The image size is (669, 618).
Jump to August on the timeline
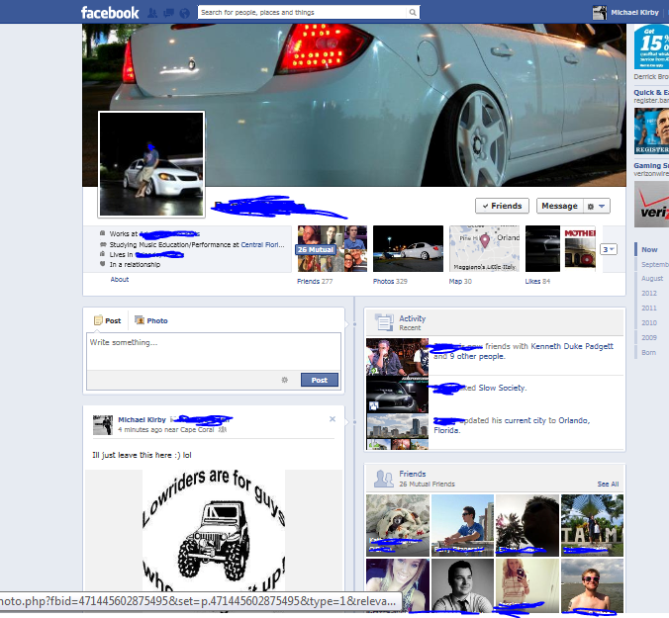pyautogui.click(x=652, y=278)
